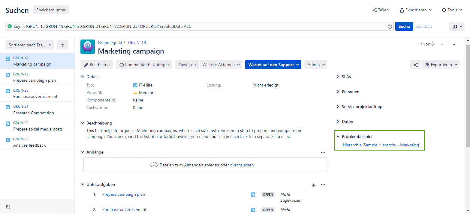This screenshot has width=470, height=214.
Task: Click the sort direction arrow button
Action: 63,45
